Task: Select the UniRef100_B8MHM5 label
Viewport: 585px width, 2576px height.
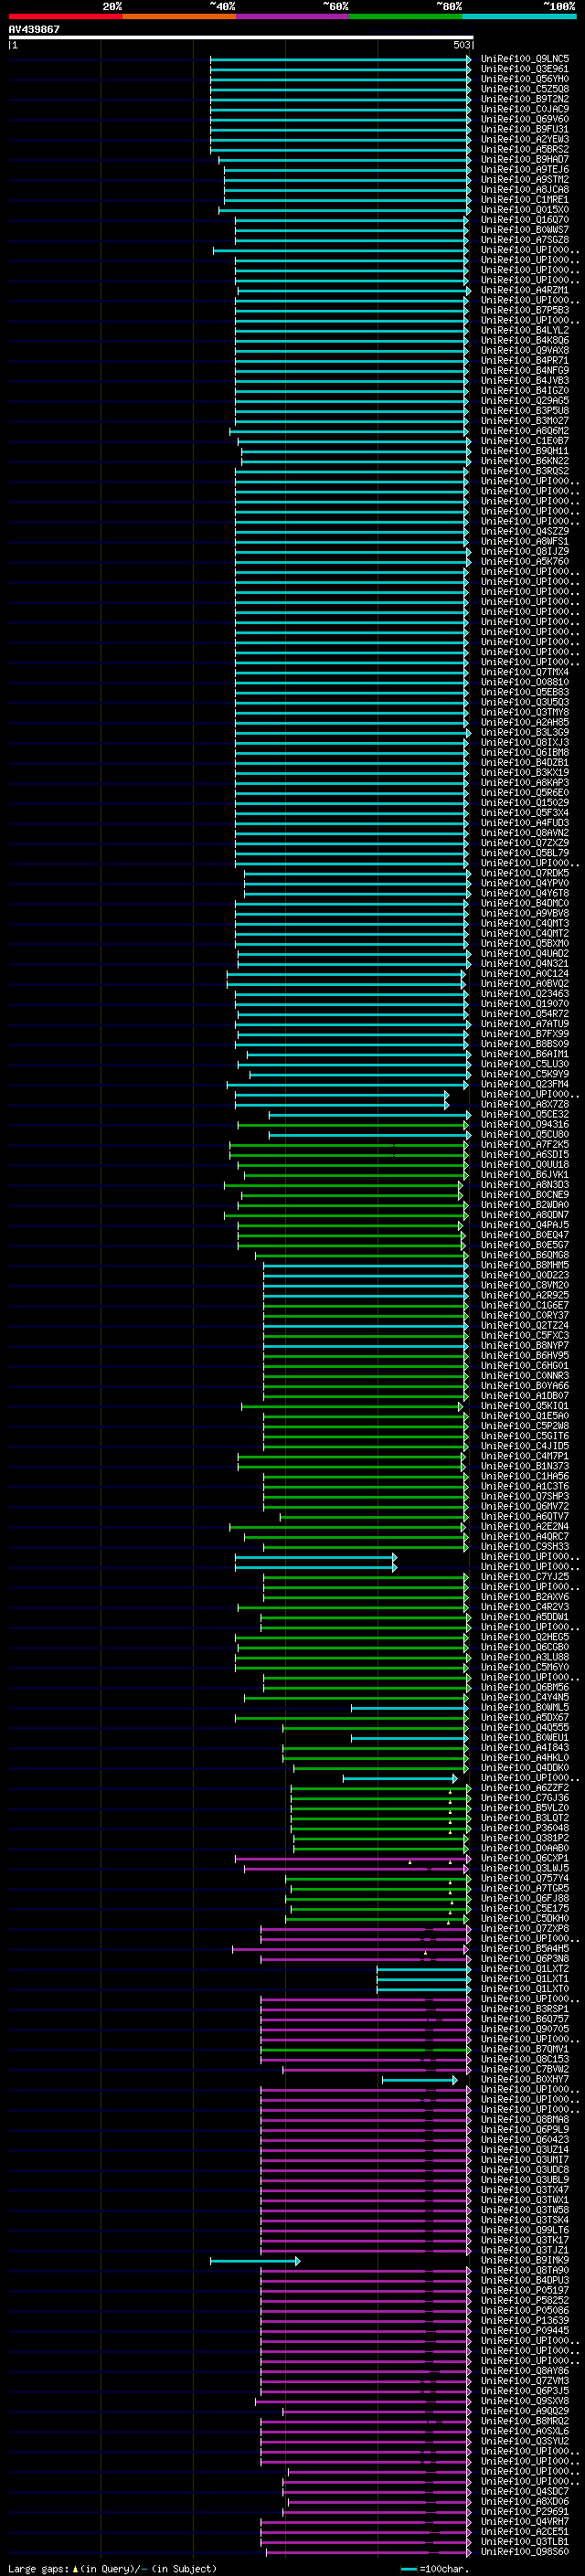Action: tap(525, 1265)
